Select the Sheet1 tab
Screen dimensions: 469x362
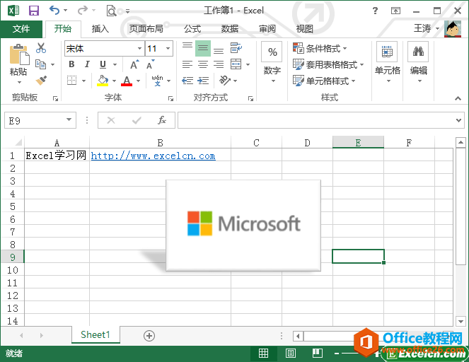click(x=95, y=335)
